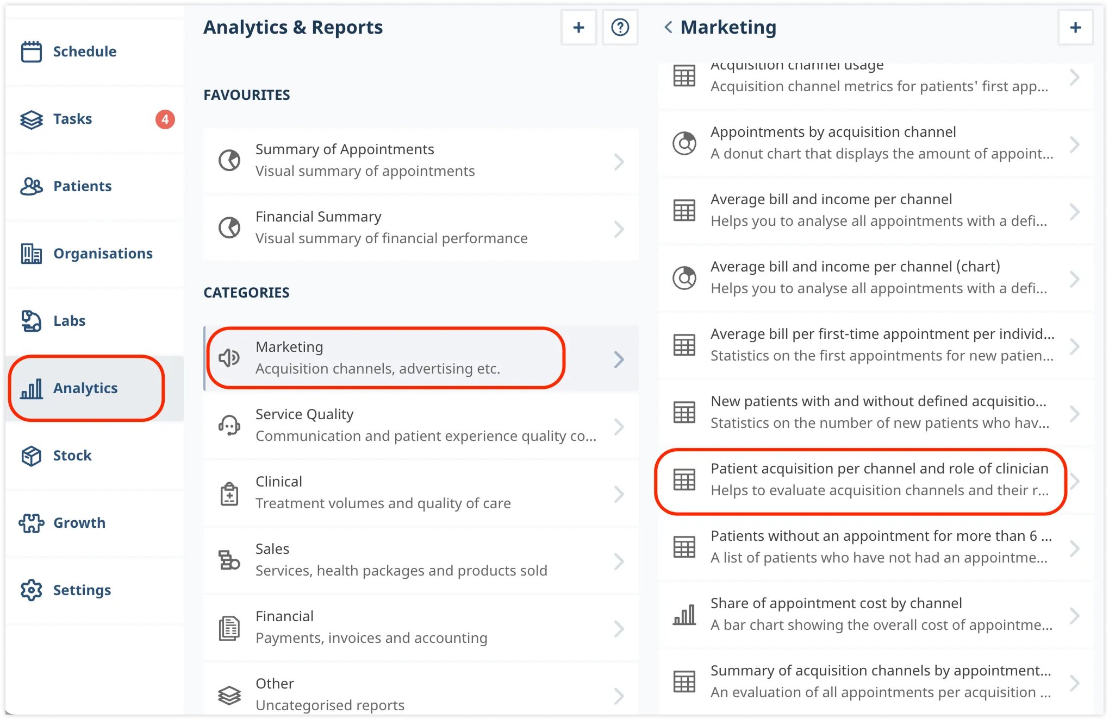Open the Growth puzzle icon
The height and width of the screenshot is (720, 1109).
pyautogui.click(x=30, y=523)
